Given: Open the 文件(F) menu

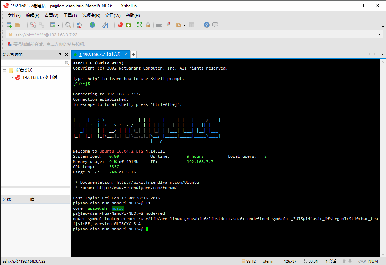Looking at the screenshot, I should pos(14,16).
